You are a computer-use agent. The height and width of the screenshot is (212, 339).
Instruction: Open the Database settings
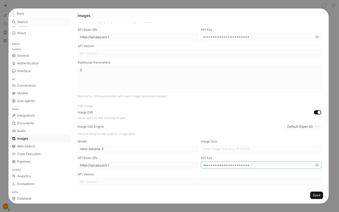40,198
